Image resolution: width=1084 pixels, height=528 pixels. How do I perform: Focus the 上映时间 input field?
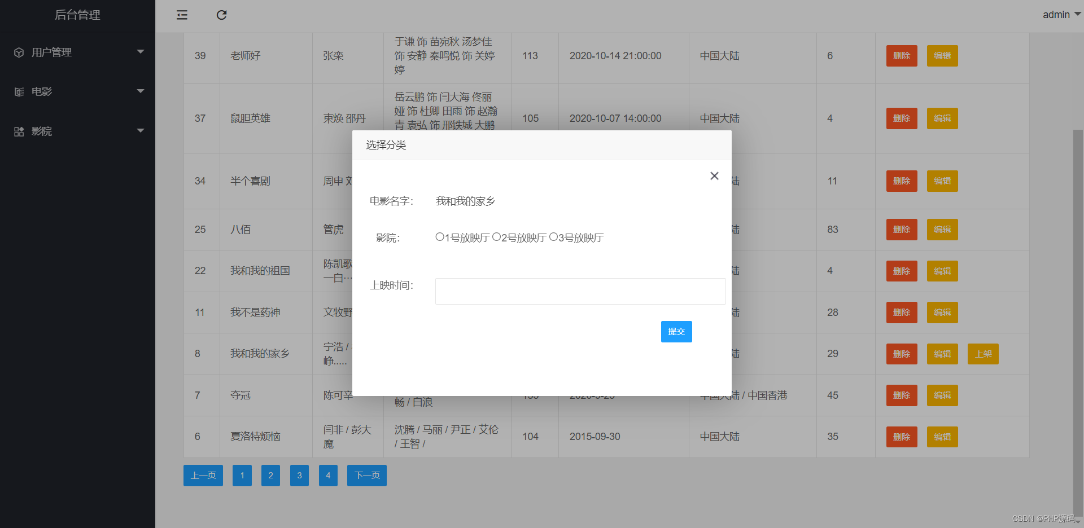pos(580,291)
